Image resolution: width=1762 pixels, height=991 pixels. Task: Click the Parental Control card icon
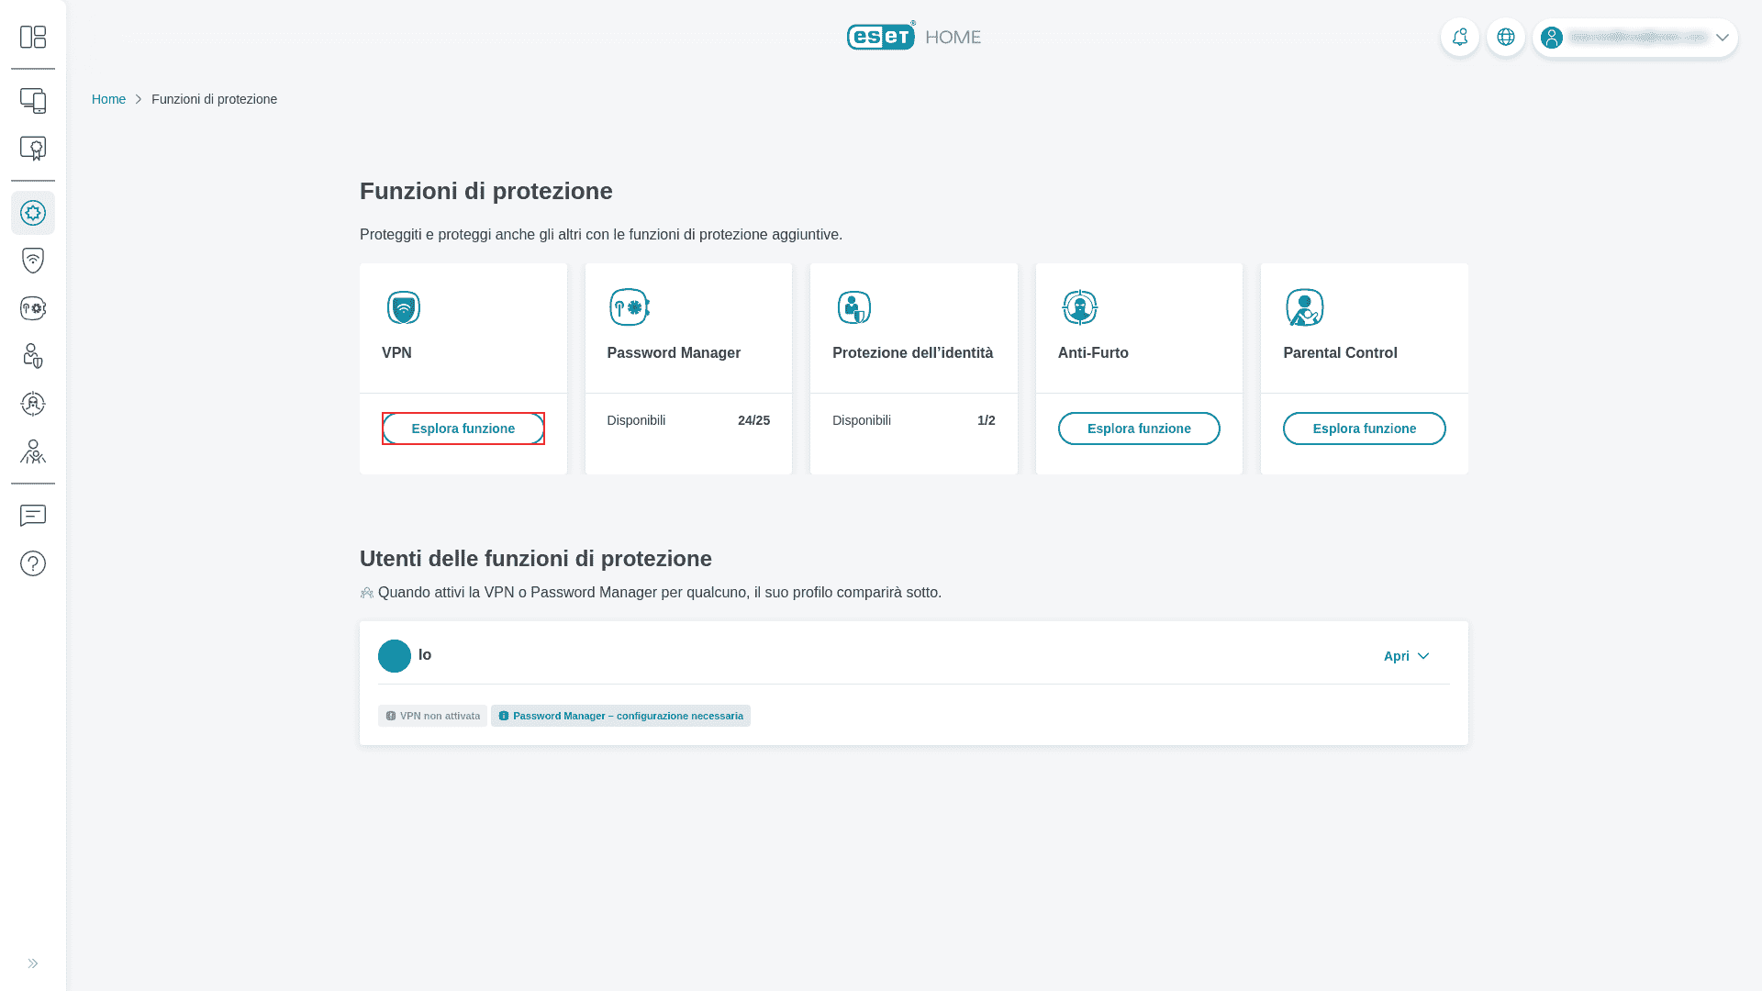click(1305, 307)
